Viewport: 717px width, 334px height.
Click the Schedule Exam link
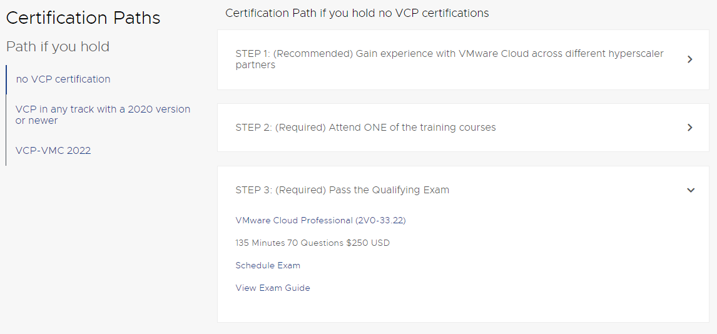point(268,265)
